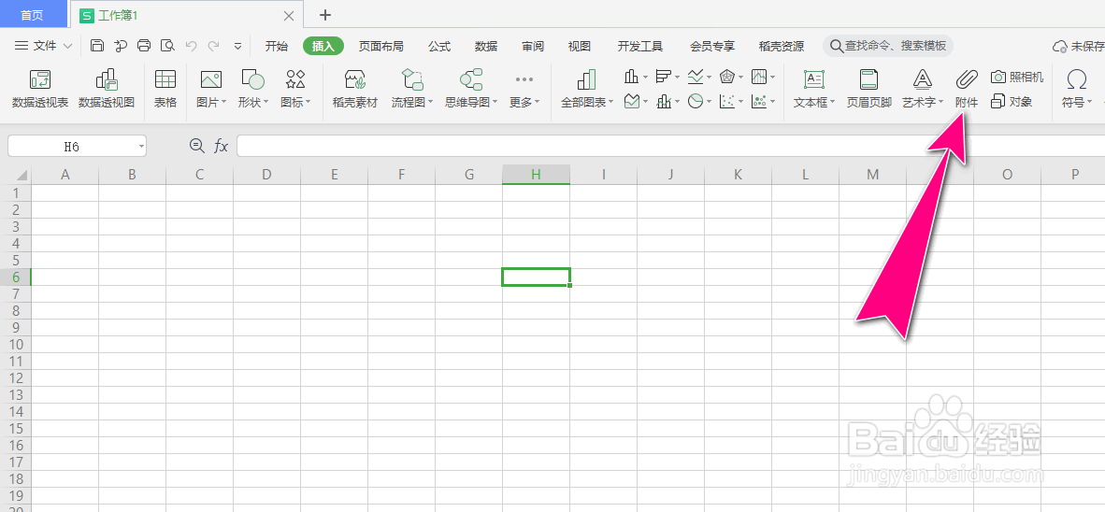
Task: Expand 文本框 text box dropdown
Action: (832, 102)
